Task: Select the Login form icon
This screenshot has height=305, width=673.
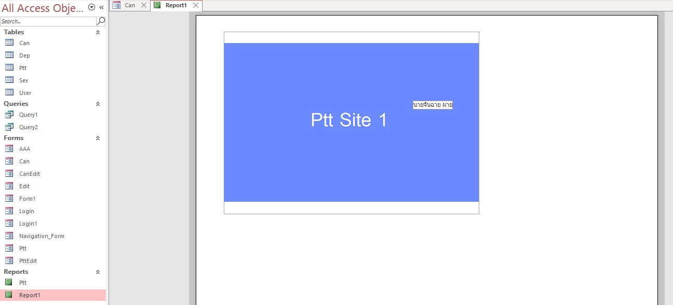Action: tap(9, 211)
